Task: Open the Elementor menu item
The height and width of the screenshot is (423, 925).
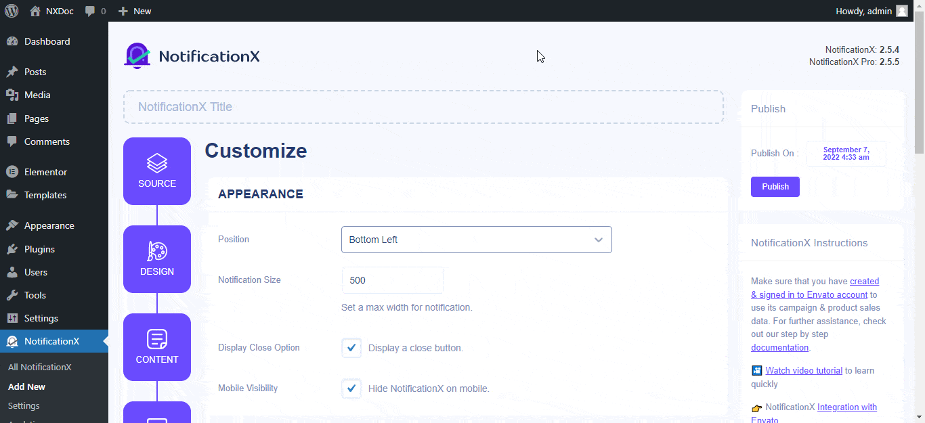Action: [54, 172]
